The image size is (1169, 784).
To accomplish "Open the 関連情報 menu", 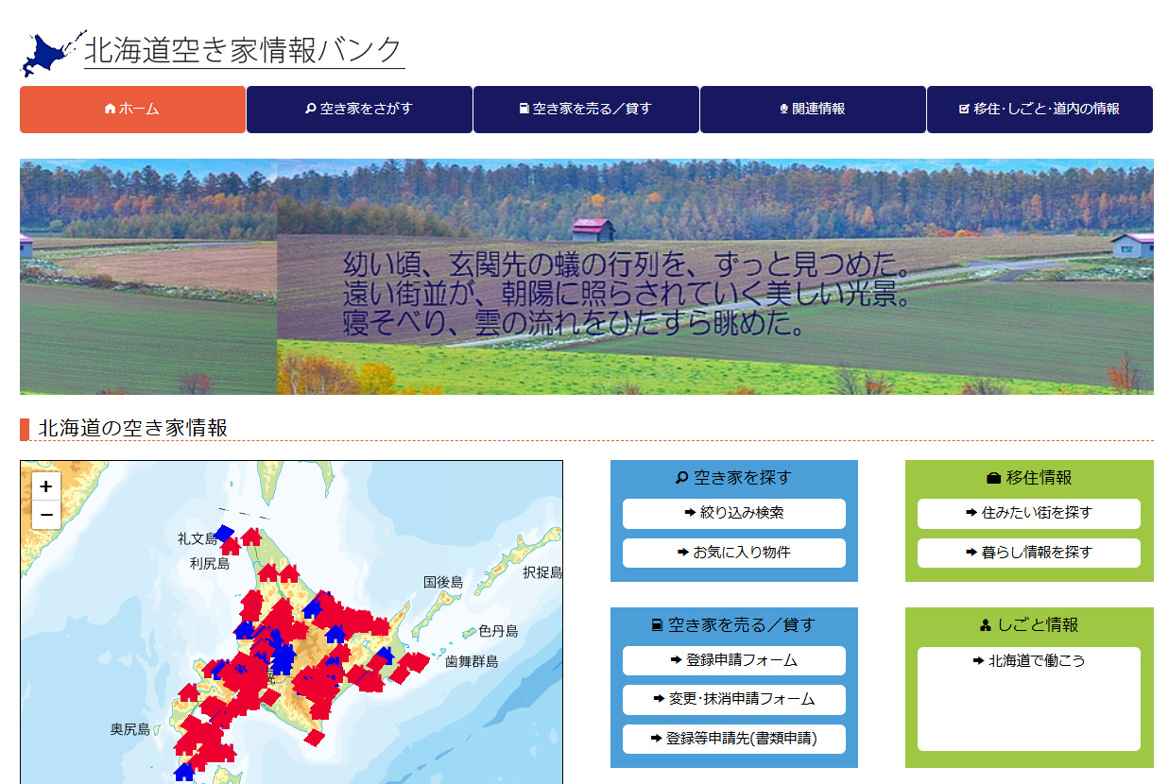I will 813,109.
